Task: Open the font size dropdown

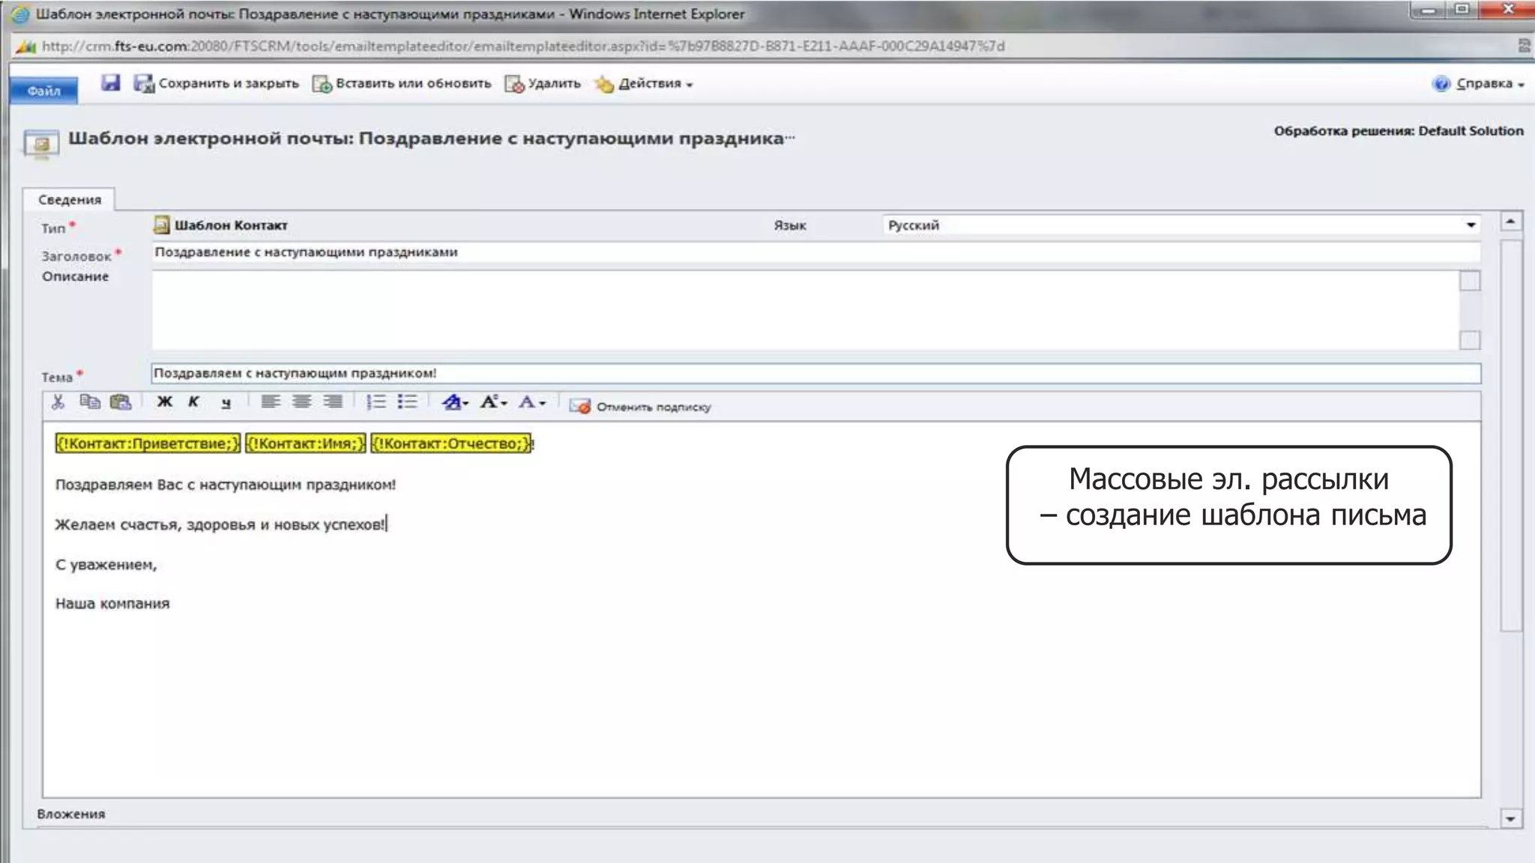Action: (493, 402)
